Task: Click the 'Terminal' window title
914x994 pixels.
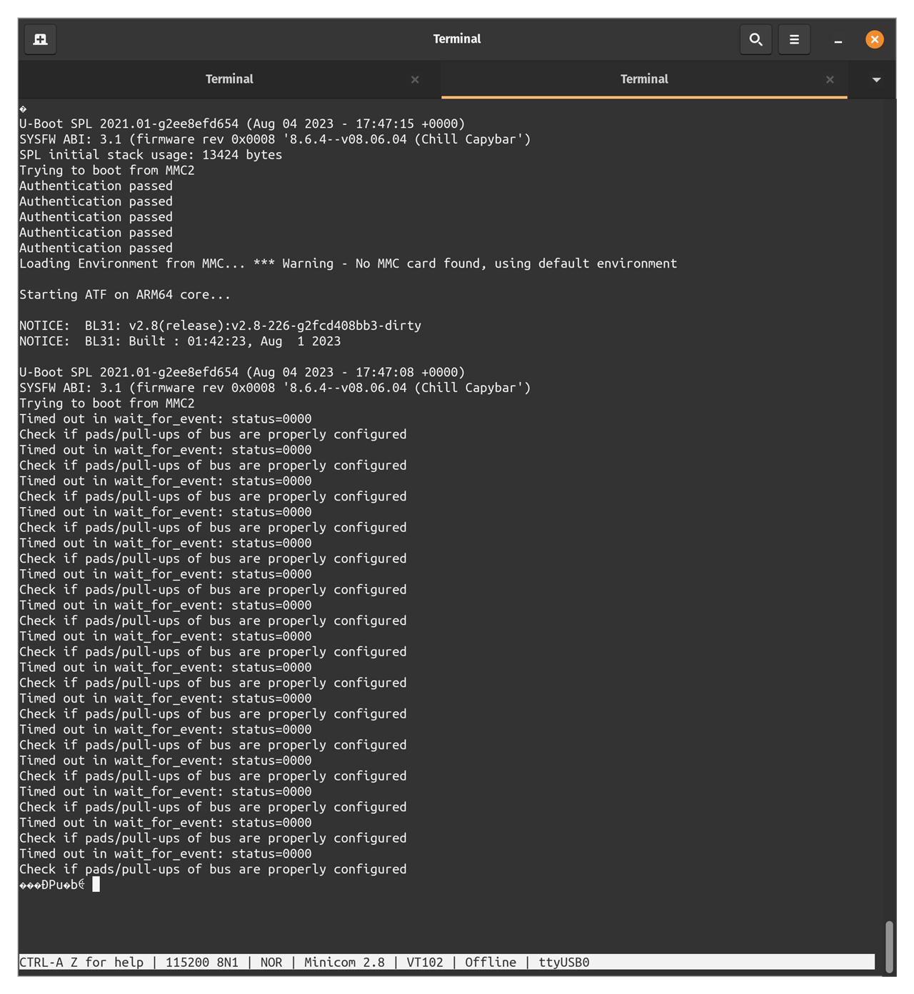Action: pos(457,39)
